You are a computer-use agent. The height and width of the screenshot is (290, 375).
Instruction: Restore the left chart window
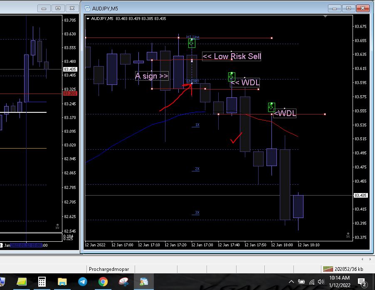[58, 8]
